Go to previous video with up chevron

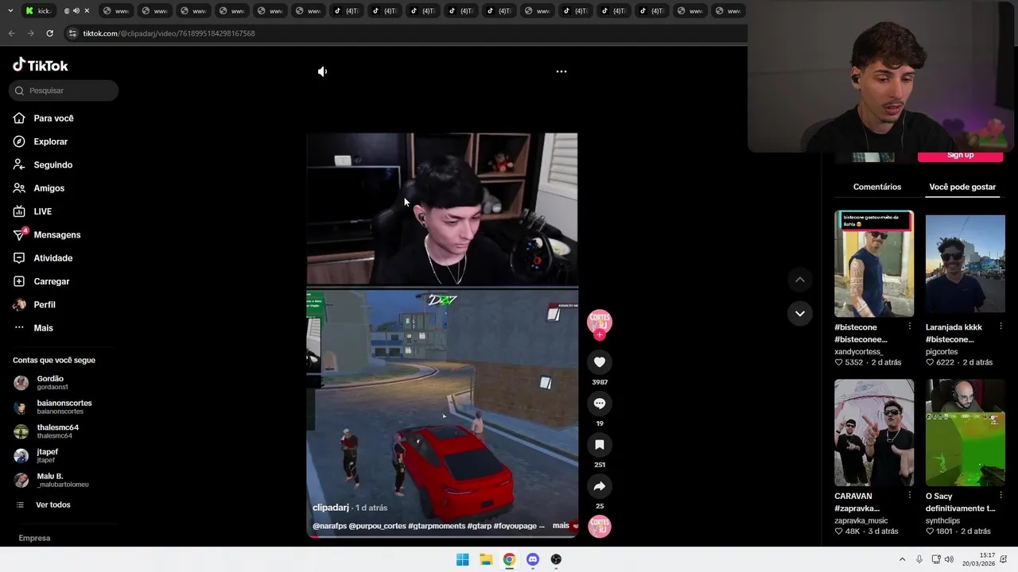tap(800, 280)
